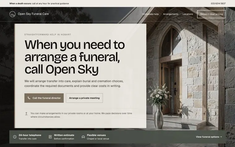
Task: Click the Open Sky Funeral Care brand name
Action: pos(33,14)
